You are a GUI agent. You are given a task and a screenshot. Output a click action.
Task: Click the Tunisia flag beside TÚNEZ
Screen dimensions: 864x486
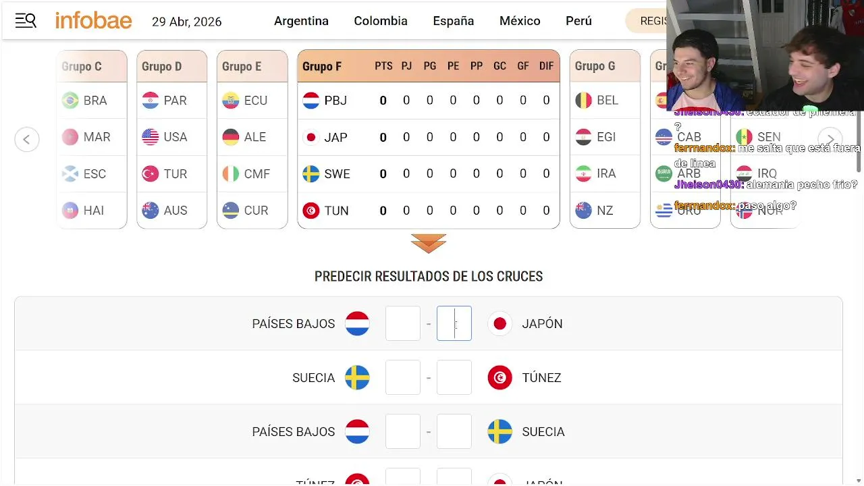500,378
